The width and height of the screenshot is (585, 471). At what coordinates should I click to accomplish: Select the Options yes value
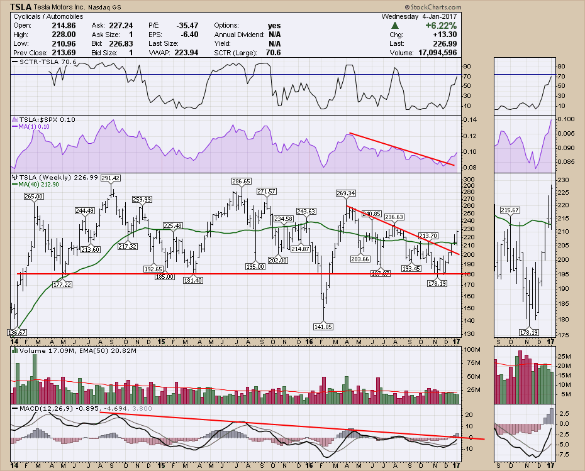pyautogui.click(x=274, y=26)
